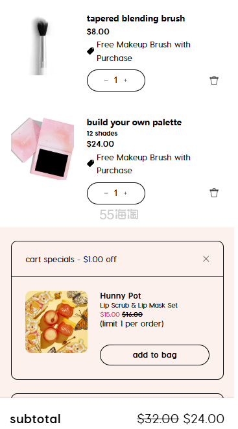Increase build your own palette quantity

coord(125,193)
